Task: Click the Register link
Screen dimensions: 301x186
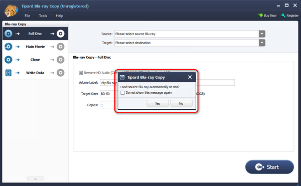Action: (x=290, y=16)
